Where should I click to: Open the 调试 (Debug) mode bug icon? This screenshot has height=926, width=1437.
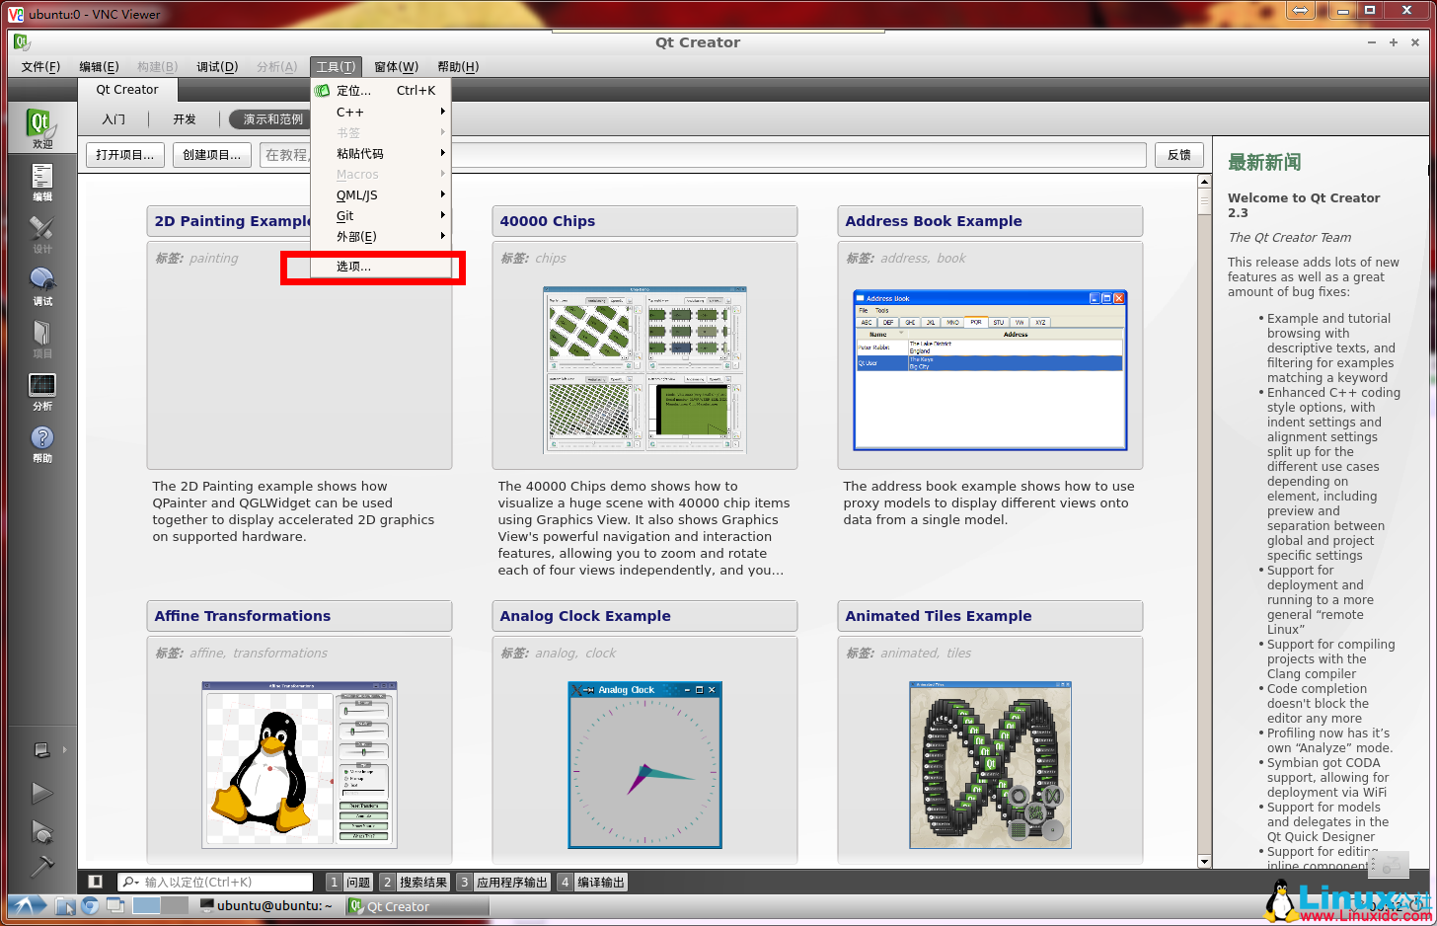click(41, 285)
